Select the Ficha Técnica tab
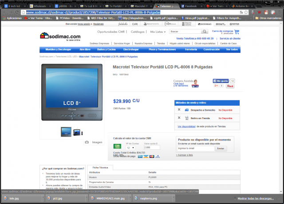This screenshot has height=204, width=284. (100, 168)
